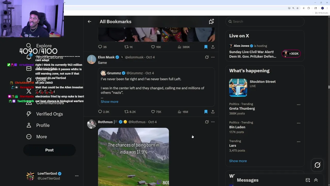The image size is (330, 186).
Task: View analytics showing 386K views
Action: click(184, 47)
